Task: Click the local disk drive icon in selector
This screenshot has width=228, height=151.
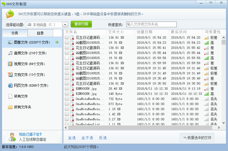Action: tap(29, 24)
